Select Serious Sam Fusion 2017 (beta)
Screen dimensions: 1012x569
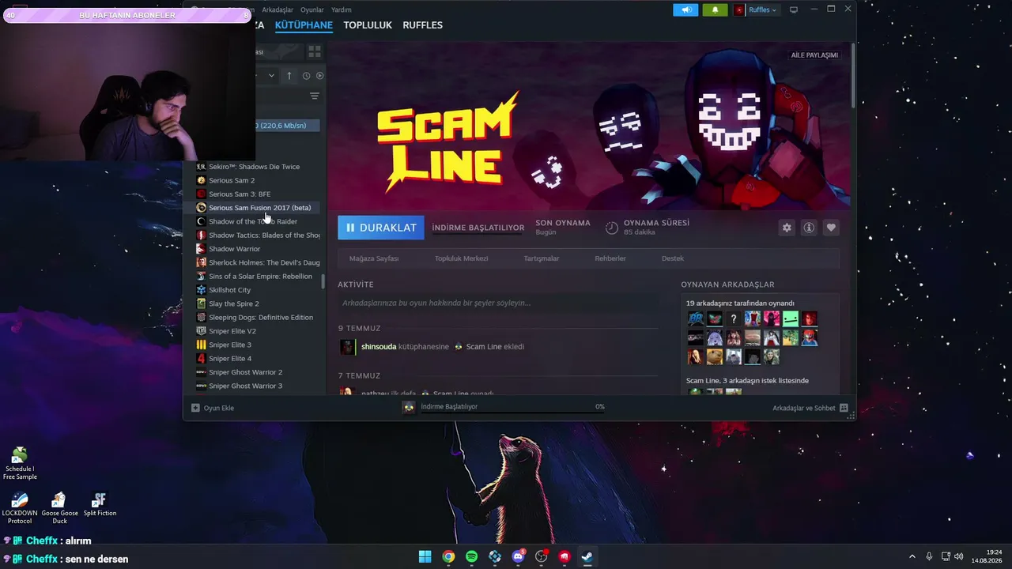pyautogui.click(x=259, y=208)
